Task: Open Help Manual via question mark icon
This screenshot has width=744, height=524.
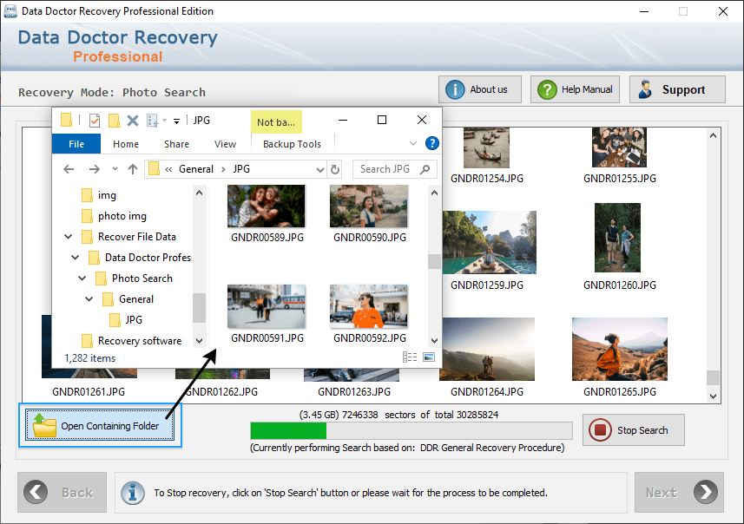Action: (x=547, y=89)
